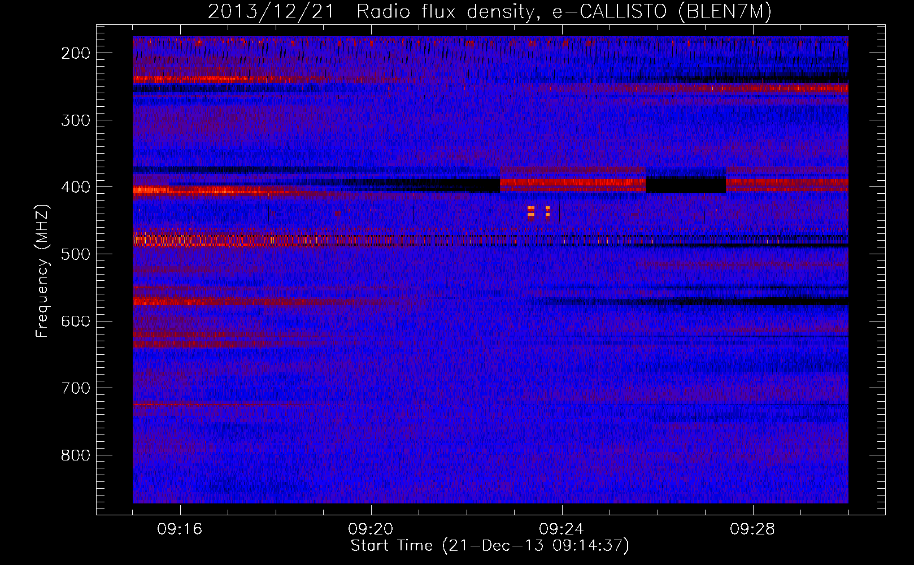Click the "Frequency (MHZ)" axis label
The width and height of the screenshot is (914, 565).
tap(42, 271)
